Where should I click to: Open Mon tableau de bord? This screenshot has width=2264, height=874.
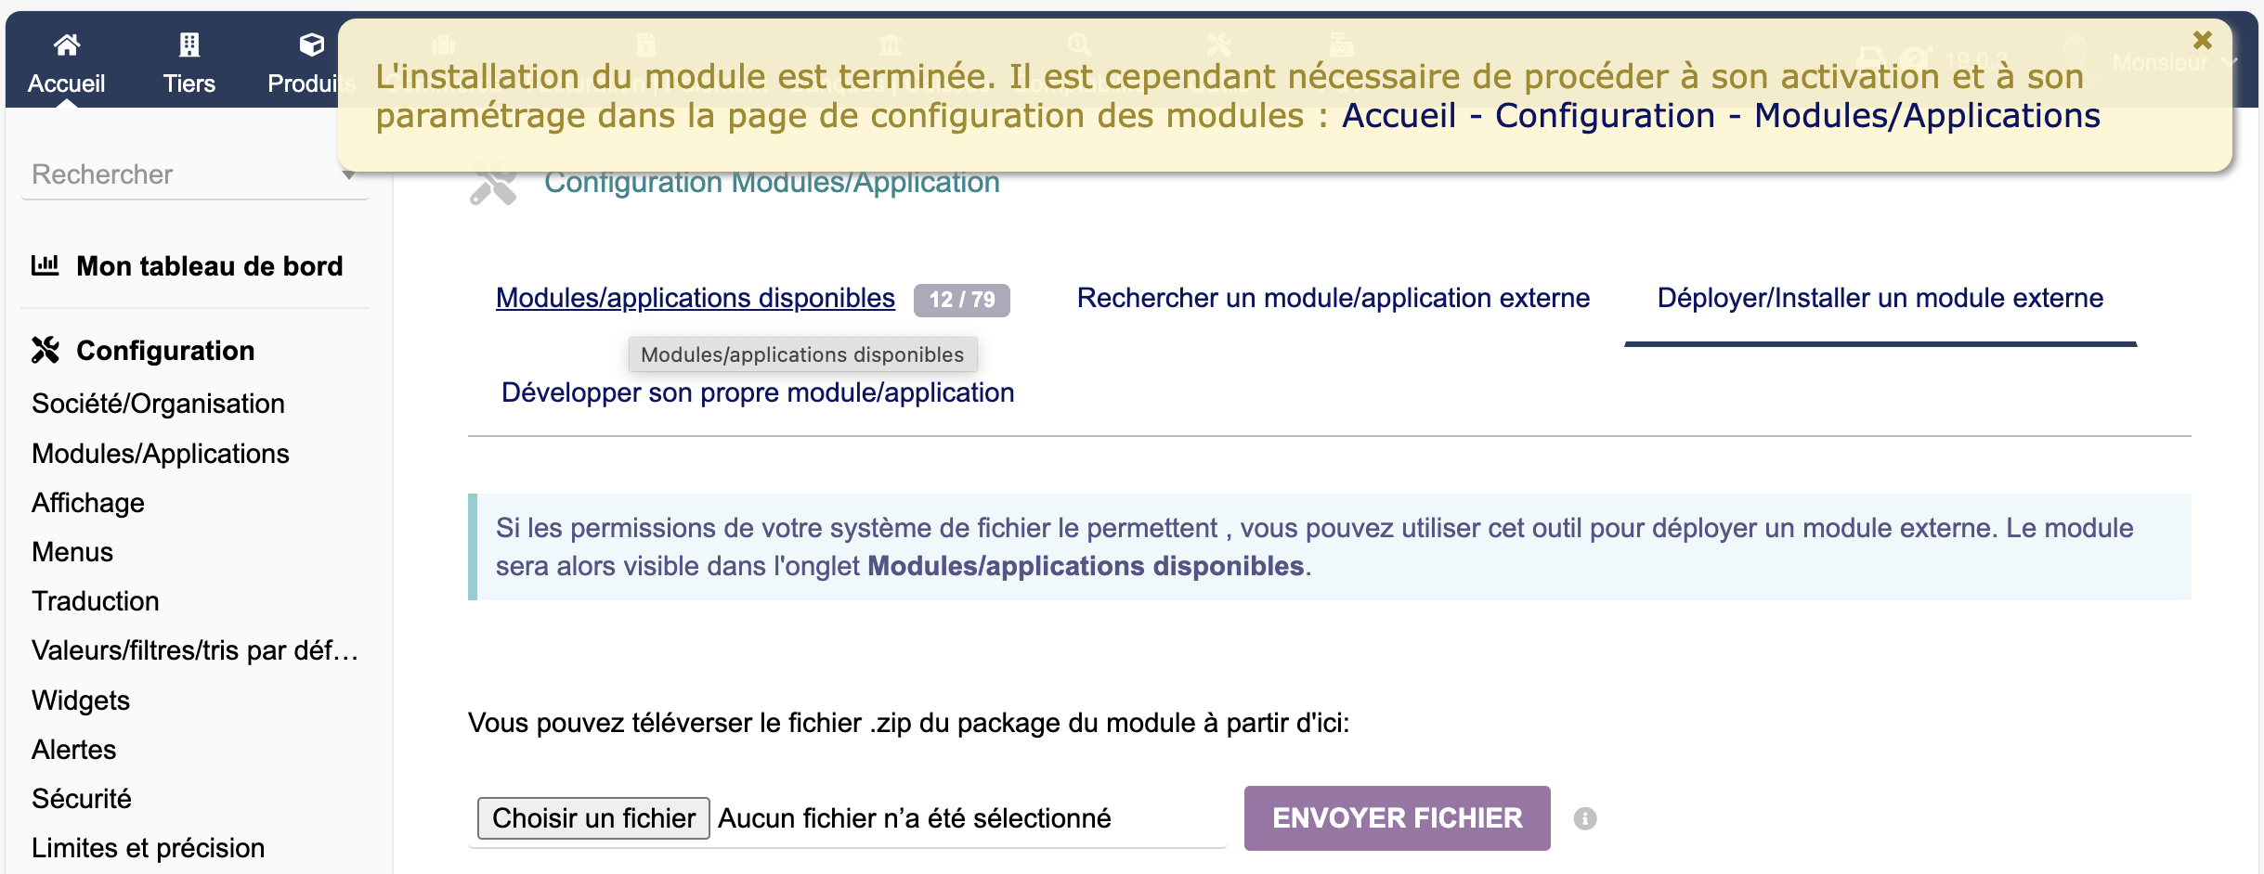point(209,266)
